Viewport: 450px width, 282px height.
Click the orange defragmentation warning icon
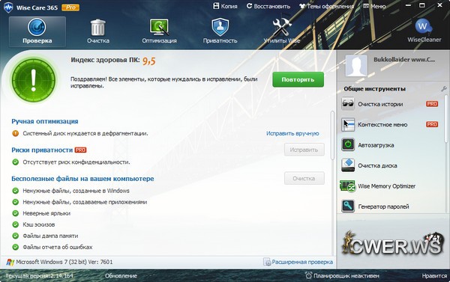(16, 133)
